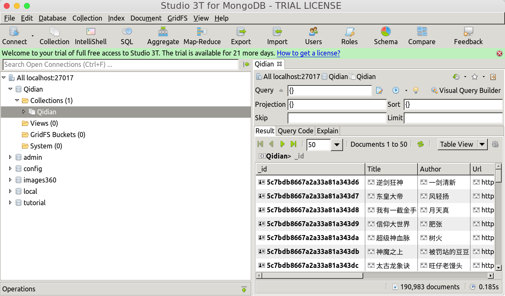Open the page size 50 dropdown
Screen dimensions: 505x296
tap(337, 145)
